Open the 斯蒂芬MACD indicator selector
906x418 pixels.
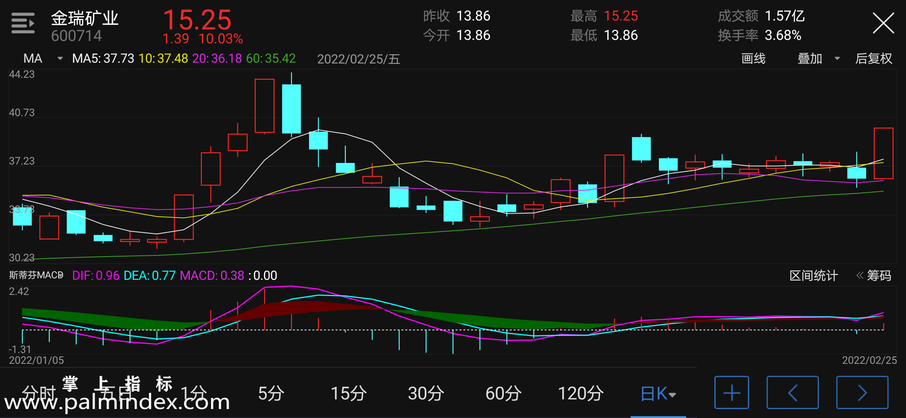pos(36,275)
